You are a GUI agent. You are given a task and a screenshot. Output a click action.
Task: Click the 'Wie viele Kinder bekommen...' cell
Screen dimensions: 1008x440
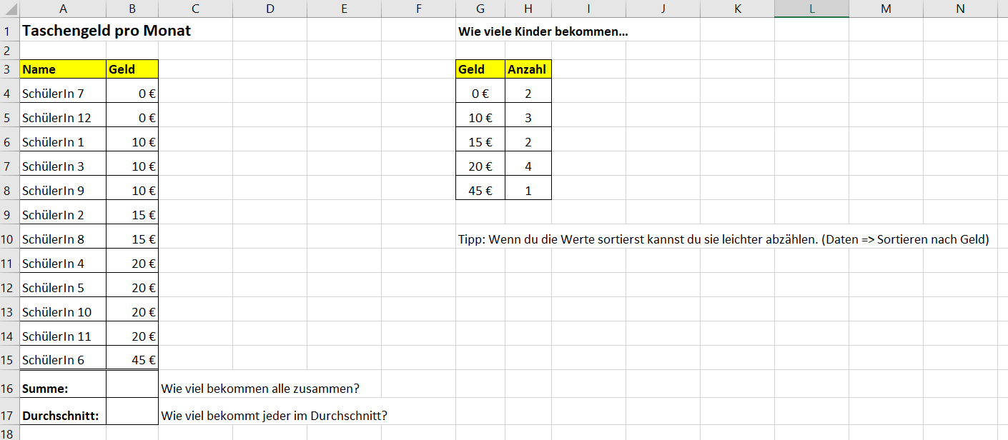pyautogui.click(x=543, y=32)
